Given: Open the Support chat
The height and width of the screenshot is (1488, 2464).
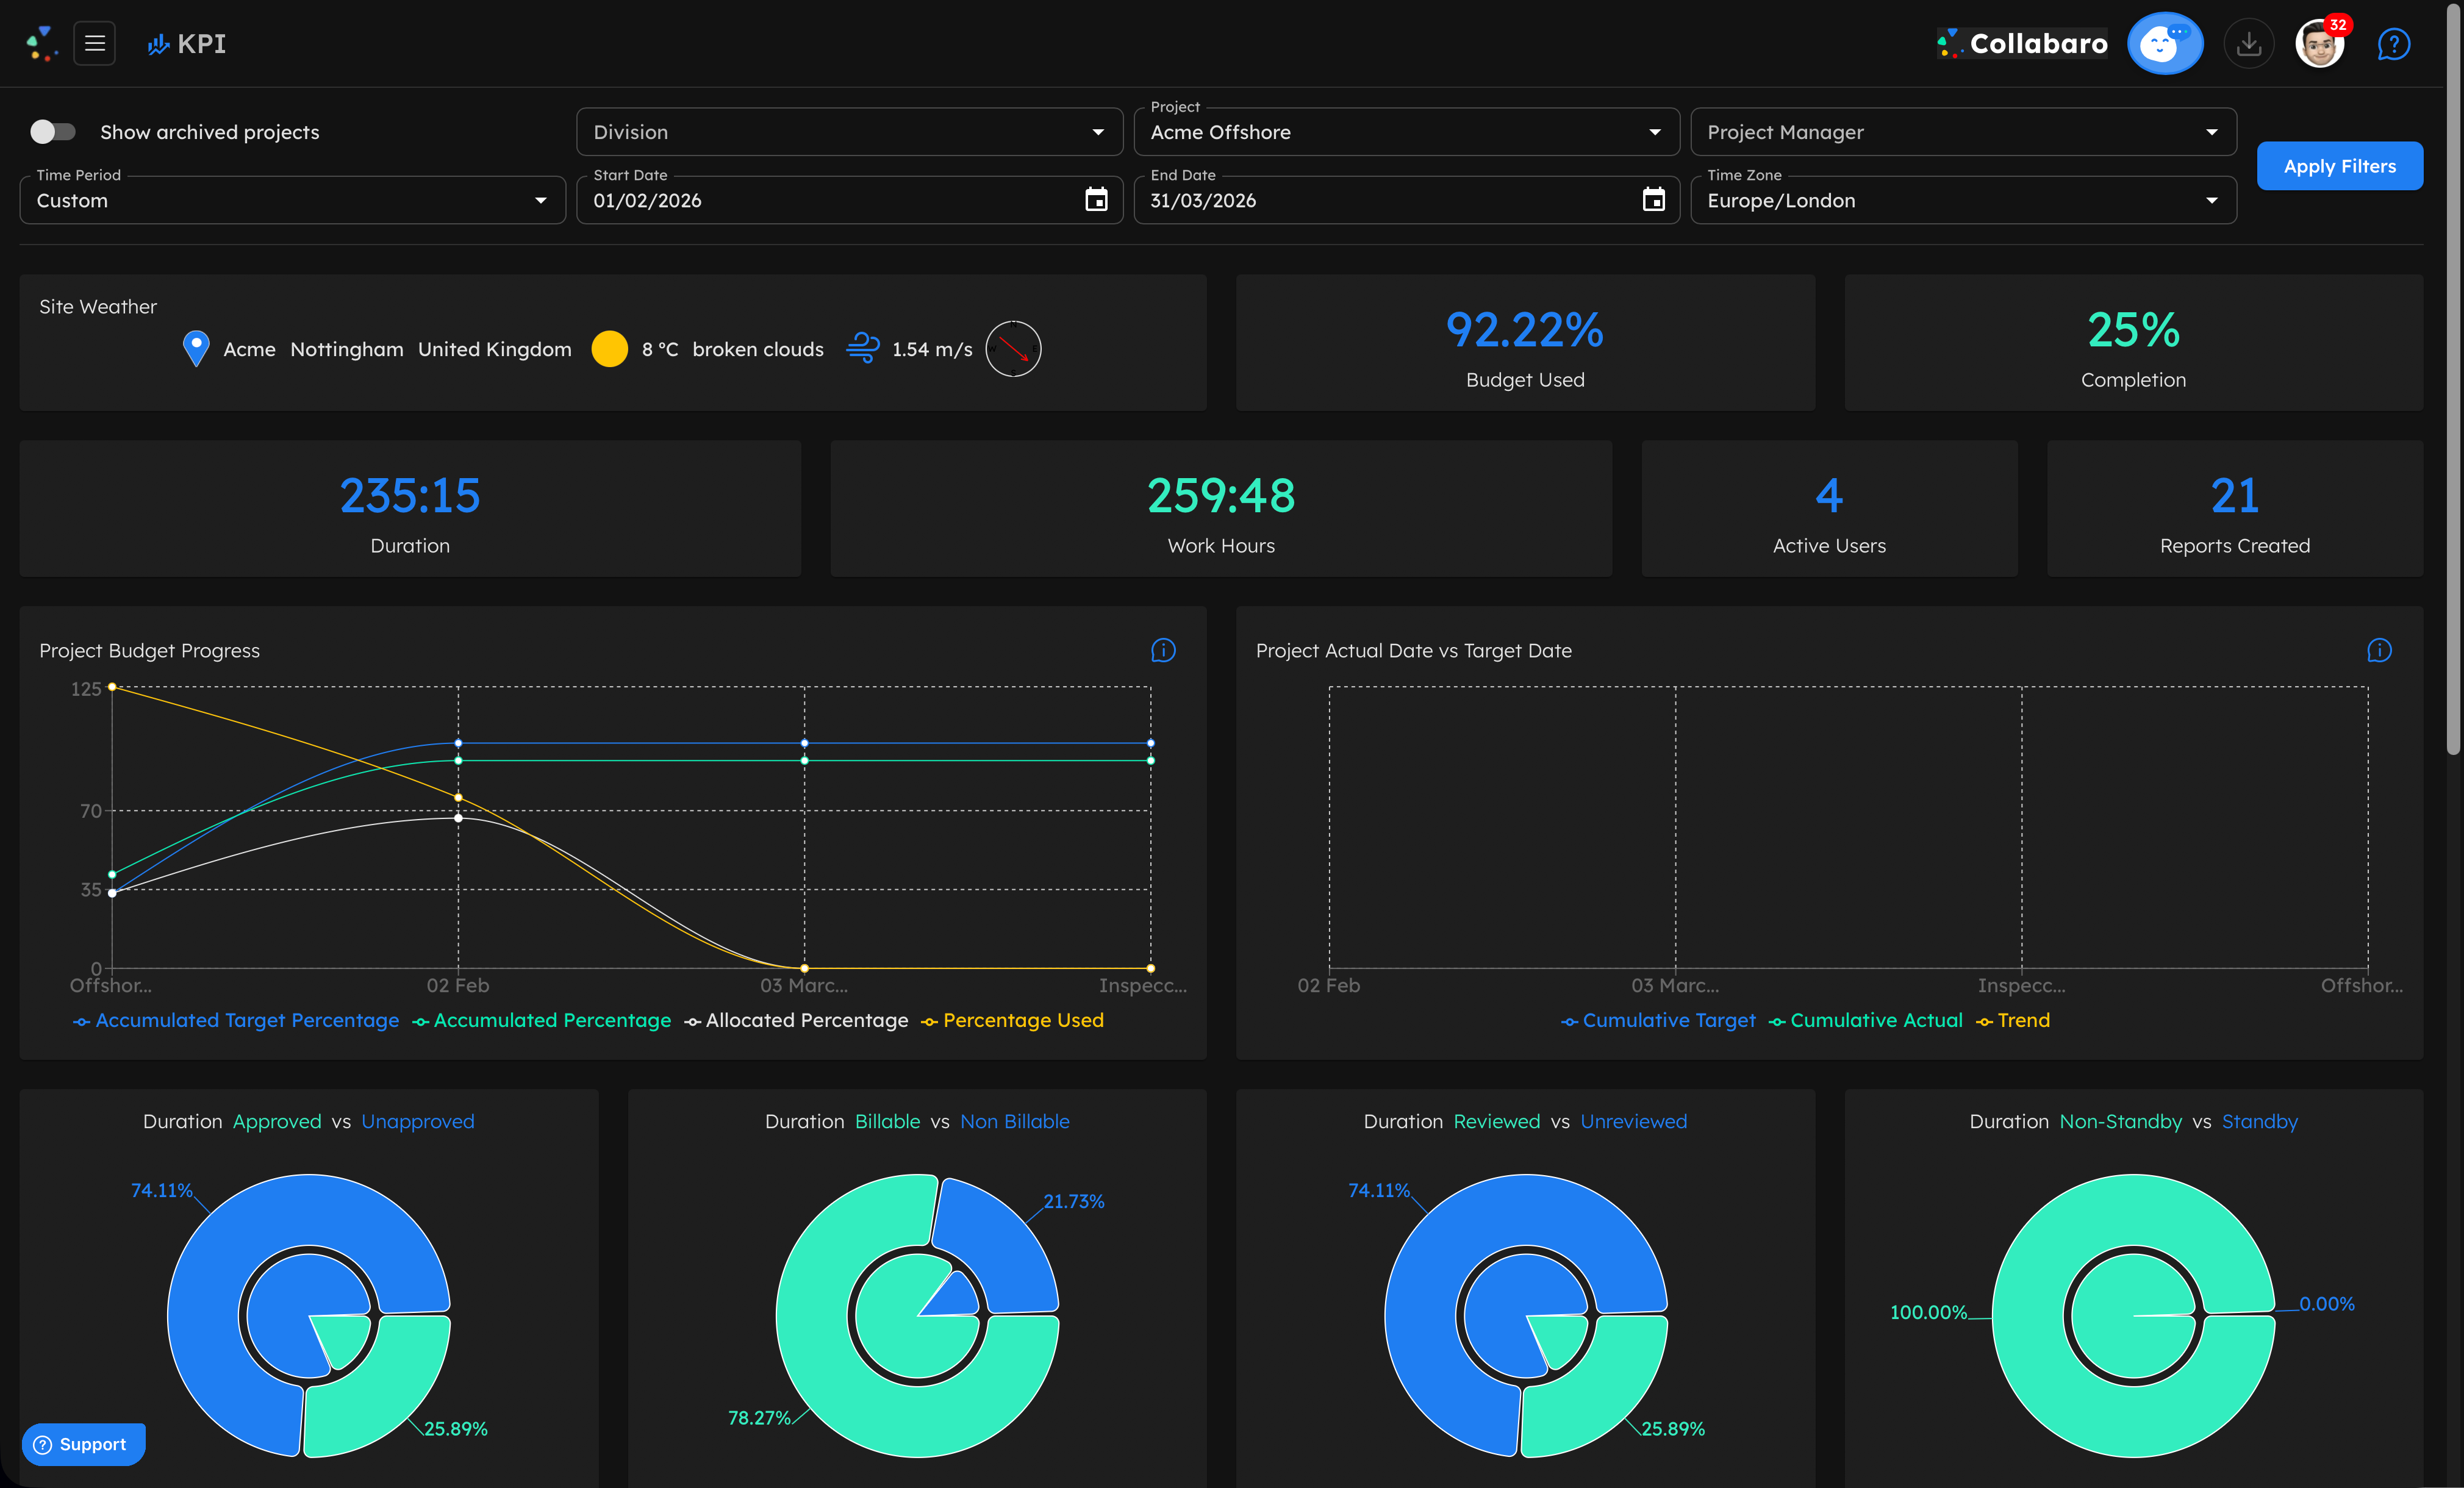Looking at the screenshot, I should coord(83,1444).
